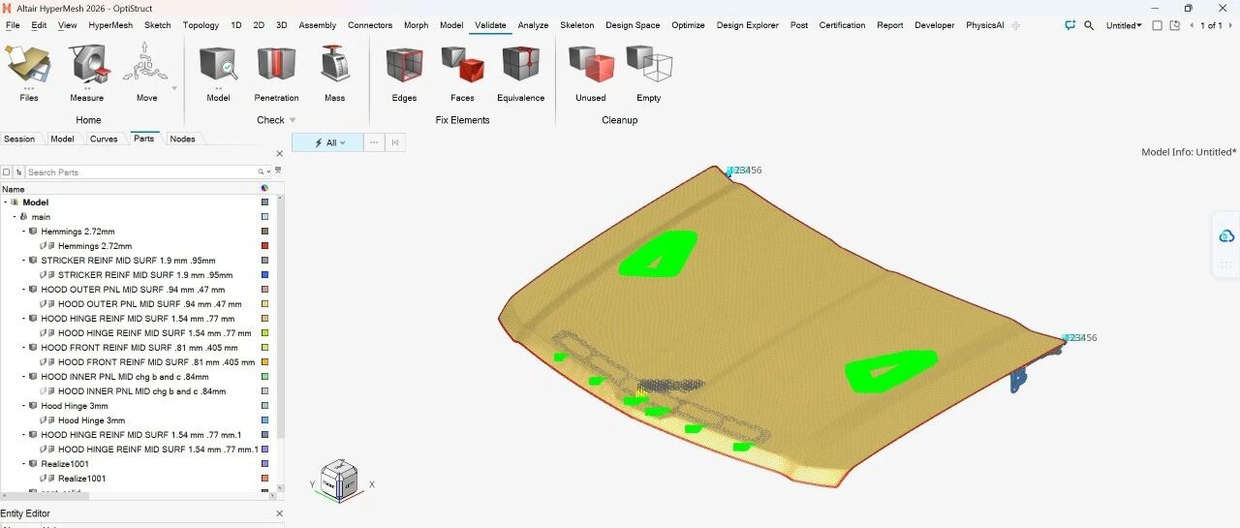The height and width of the screenshot is (528, 1240).
Task: Open the File menu
Action: click(x=13, y=25)
